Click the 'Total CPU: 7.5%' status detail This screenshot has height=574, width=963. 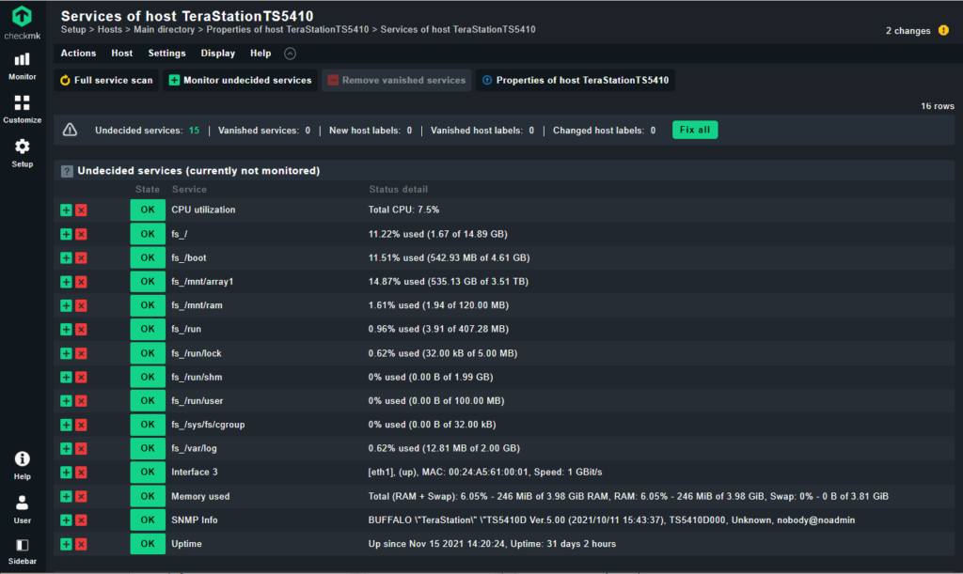(403, 209)
